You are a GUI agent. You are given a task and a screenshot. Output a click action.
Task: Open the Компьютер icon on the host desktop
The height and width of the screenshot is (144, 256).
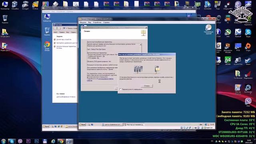coord(5,5)
